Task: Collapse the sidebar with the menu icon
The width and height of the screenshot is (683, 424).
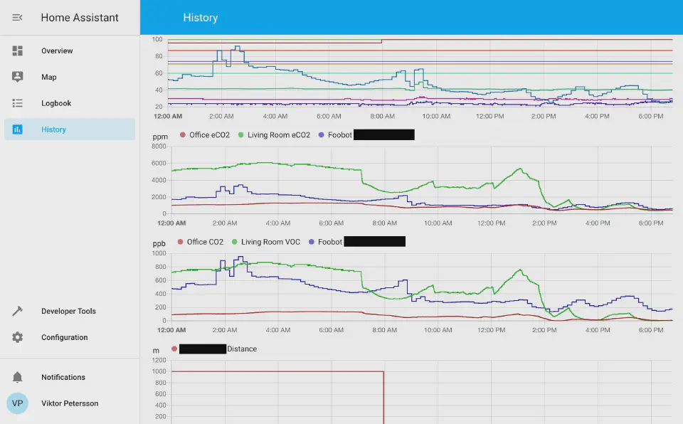Action: tap(18, 18)
